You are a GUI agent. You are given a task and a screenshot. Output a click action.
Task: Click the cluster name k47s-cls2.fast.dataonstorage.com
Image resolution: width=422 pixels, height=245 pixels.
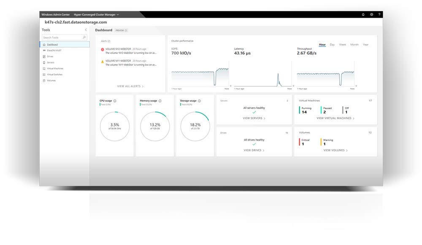(x=76, y=22)
